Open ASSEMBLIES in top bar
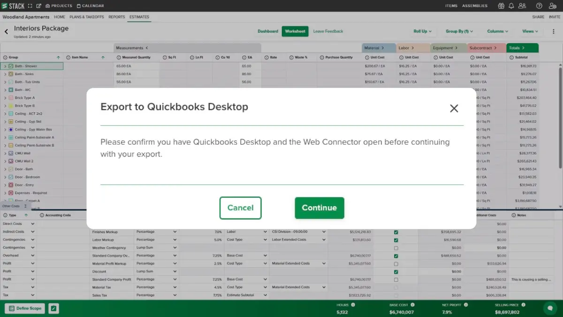Screen dimensions: 563x317 [x=475, y=6]
